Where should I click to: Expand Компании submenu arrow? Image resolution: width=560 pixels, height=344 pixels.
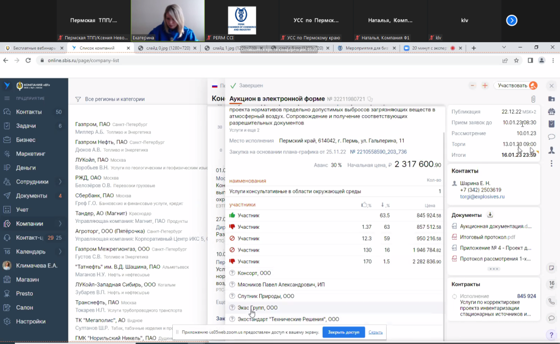[x=60, y=223]
